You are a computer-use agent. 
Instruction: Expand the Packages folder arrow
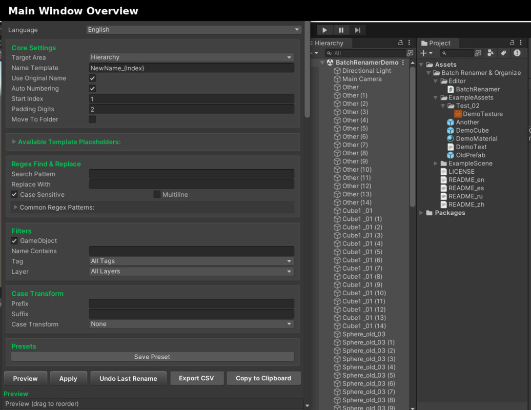point(421,213)
